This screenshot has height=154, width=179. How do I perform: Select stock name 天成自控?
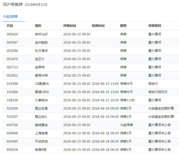[41, 141]
